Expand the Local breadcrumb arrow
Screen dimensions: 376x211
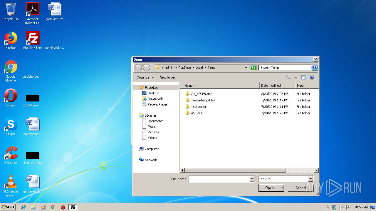coord(205,68)
